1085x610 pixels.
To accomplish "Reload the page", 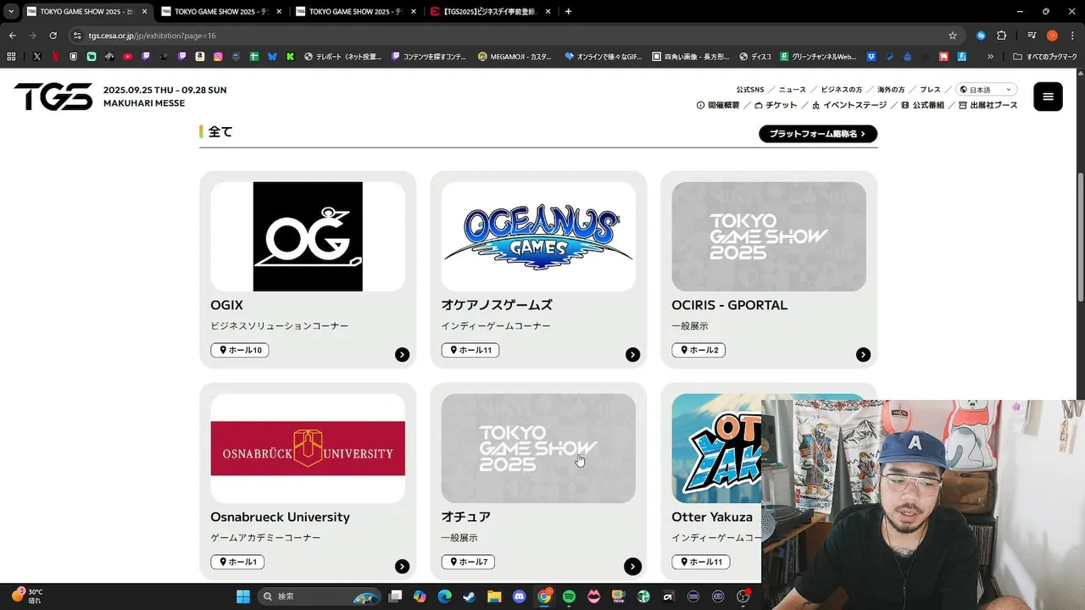I will (x=53, y=36).
